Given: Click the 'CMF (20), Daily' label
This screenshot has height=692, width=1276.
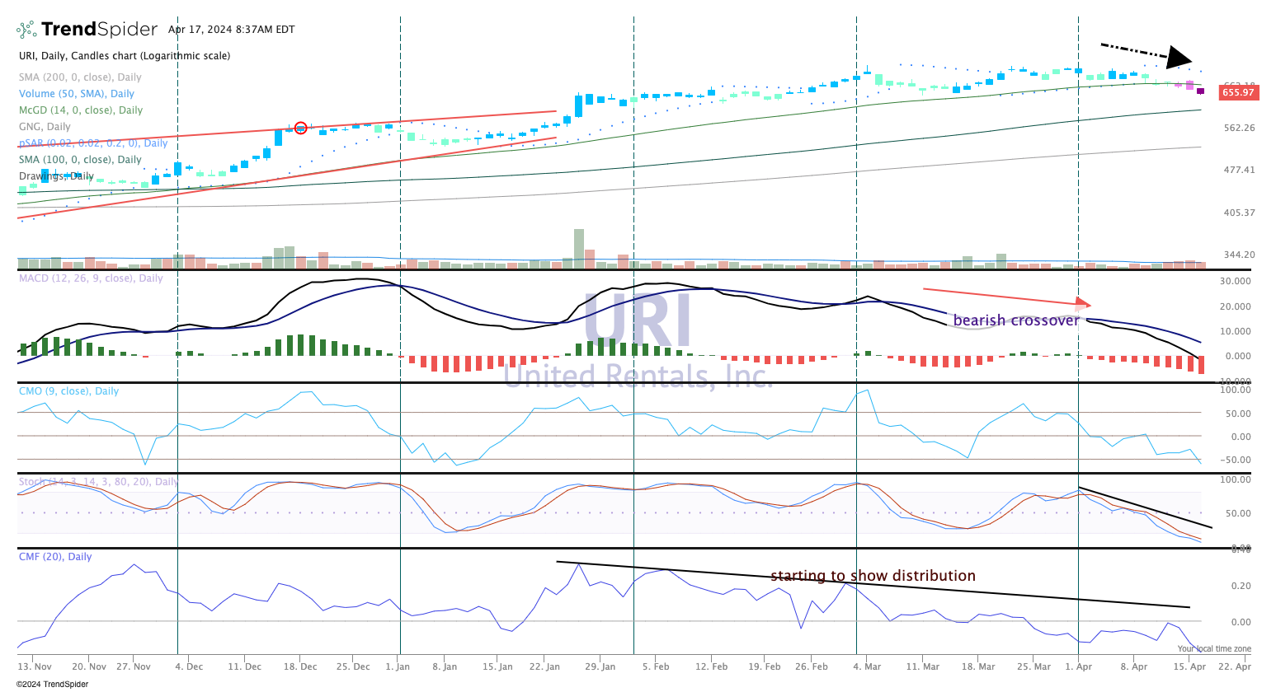Looking at the screenshot, I should [55, 557].
